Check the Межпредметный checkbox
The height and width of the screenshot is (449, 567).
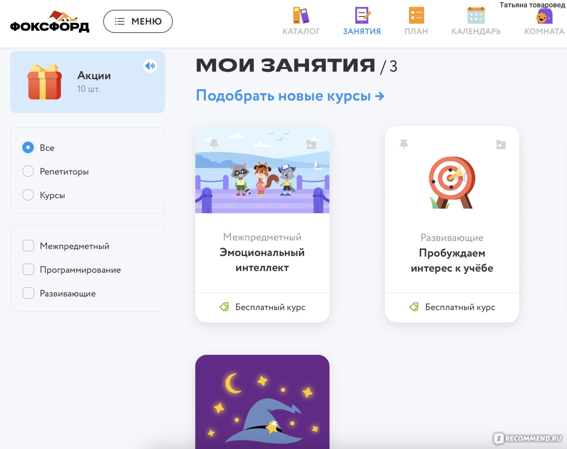pyautogui.click(x=28, y=246)
